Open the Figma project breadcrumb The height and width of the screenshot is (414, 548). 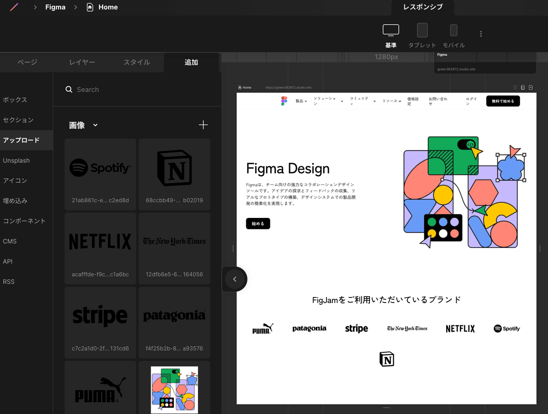[x=55, y=7]
